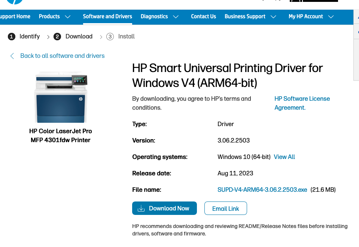Select Contact Us in the navigation
Screen dimensions: 359x247
(203, 17)
